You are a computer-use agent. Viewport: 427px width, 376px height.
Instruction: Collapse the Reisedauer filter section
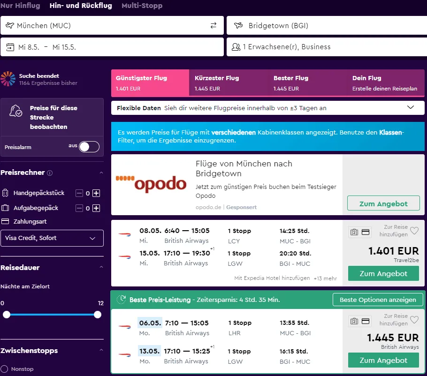pyautogui.click(x=101, y=268)
